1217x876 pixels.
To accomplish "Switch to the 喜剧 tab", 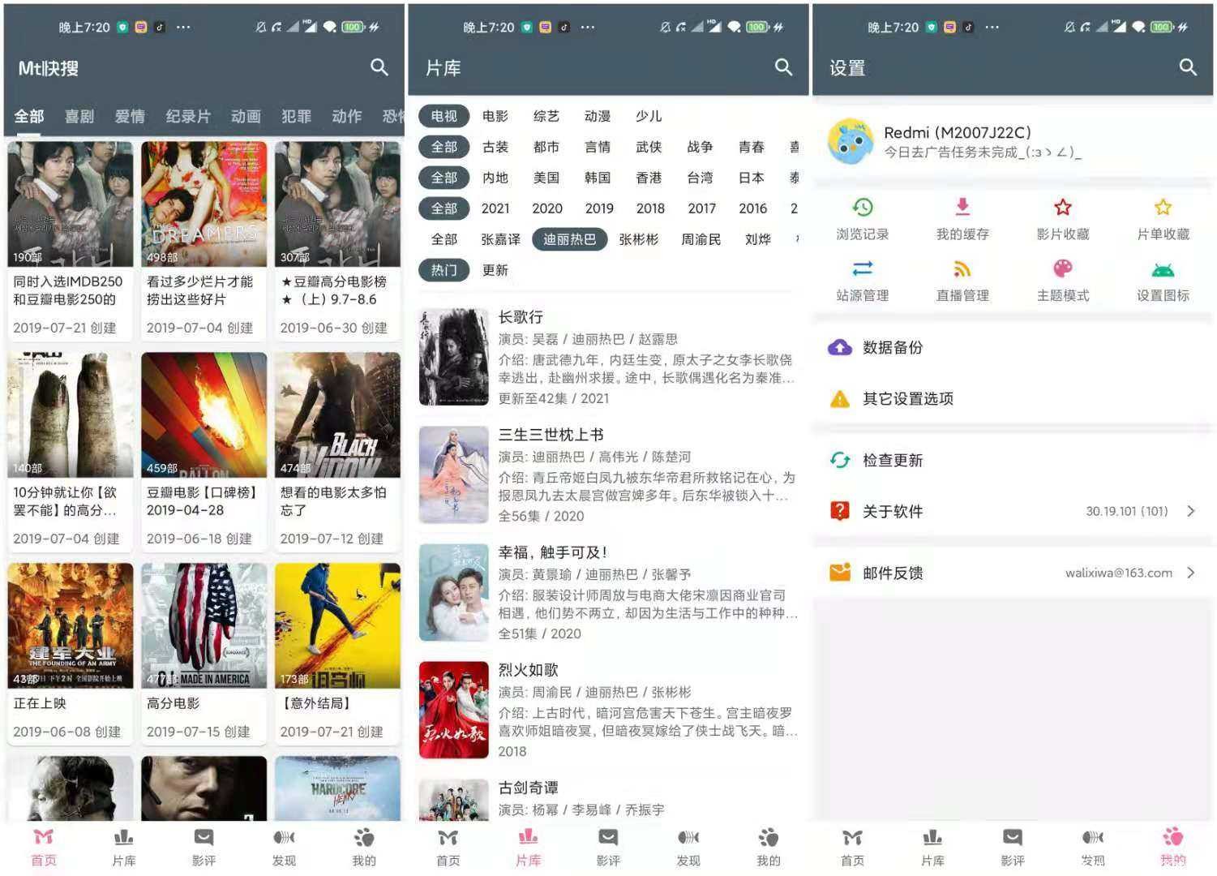I will (x=79, y=116).
